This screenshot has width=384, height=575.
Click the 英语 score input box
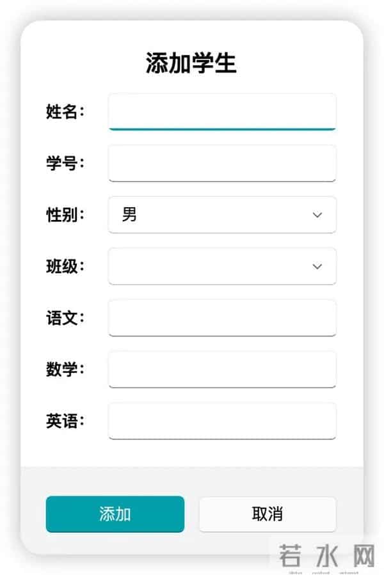coord(222,421)
